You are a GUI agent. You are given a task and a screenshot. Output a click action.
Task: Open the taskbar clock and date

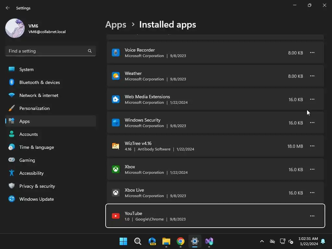[x=308, y=241]
